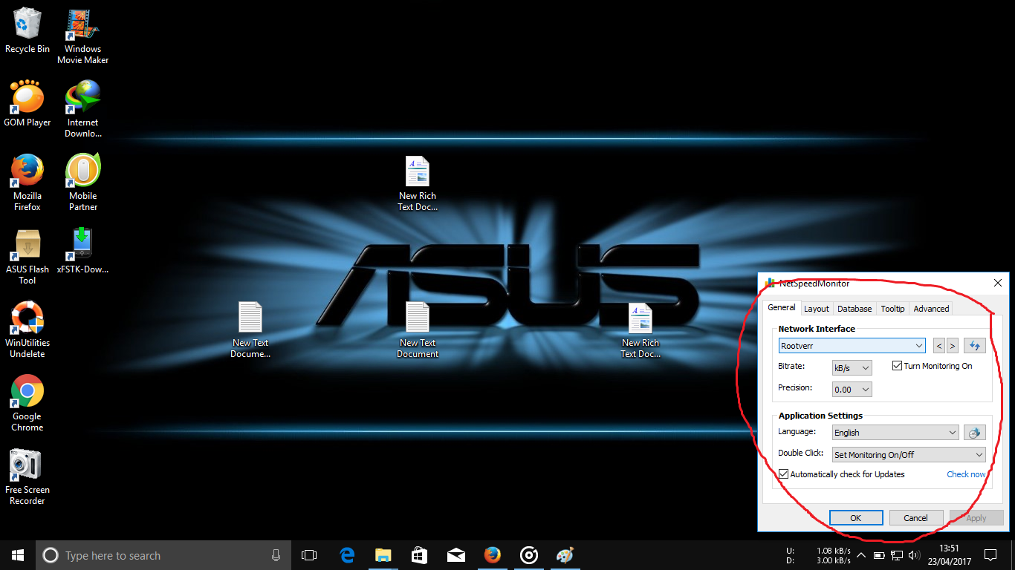This screenshot has width=1015, height=570.
Task: Click the refresh network interfaces icon button
Action: (x=974, y=346)
